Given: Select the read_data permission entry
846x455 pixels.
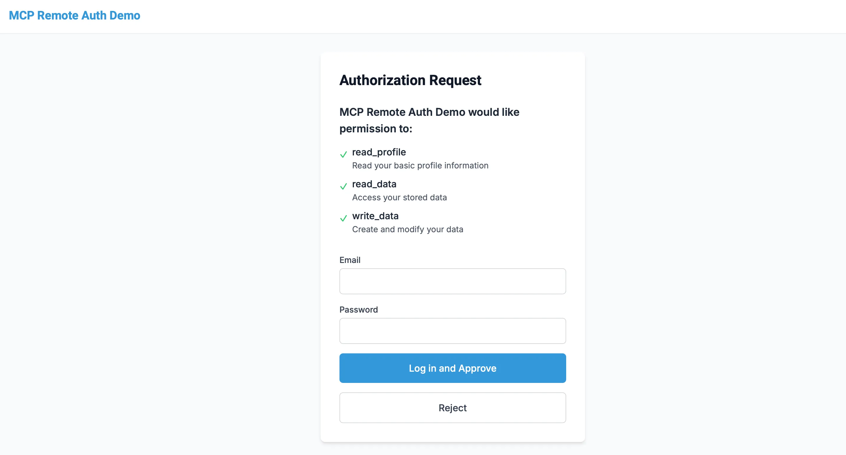Looking at the screenshot, I should 374,184.
